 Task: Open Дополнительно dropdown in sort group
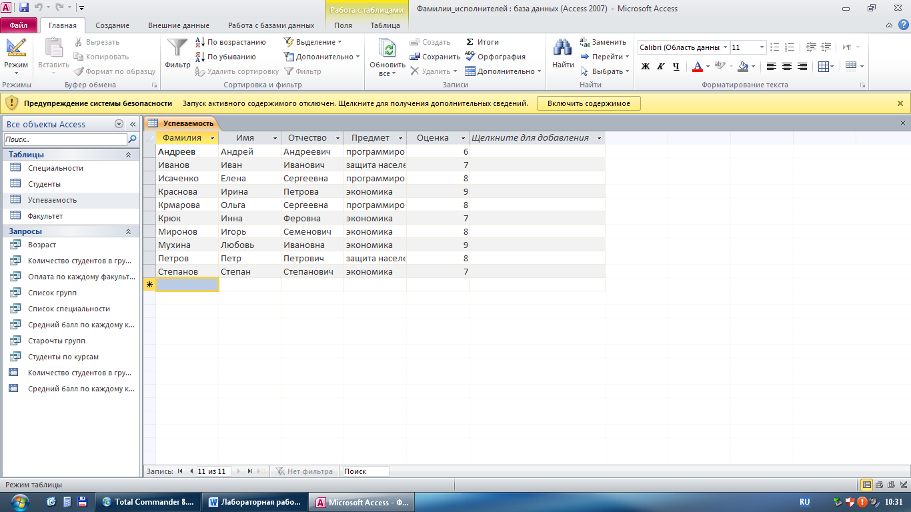tap(321, 57)
